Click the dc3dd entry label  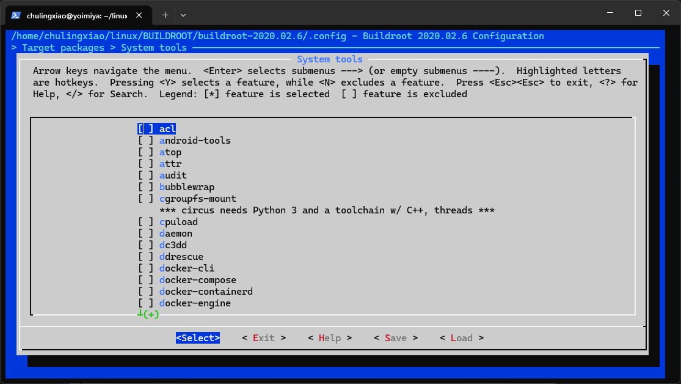coord(173,245)
